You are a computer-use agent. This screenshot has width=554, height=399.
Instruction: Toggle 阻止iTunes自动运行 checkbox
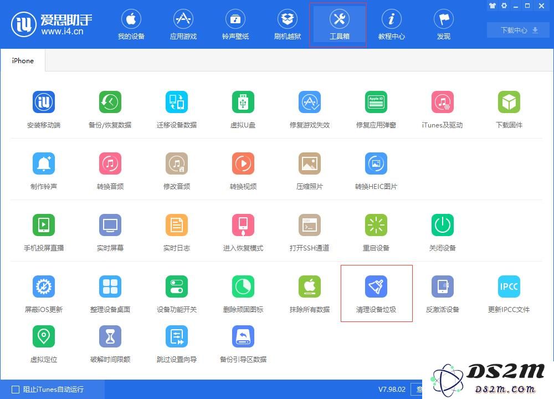pyautogui.click(x=16, y=390)
